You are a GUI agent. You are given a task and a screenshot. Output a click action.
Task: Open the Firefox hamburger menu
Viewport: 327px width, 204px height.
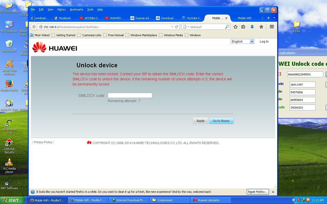272,27
